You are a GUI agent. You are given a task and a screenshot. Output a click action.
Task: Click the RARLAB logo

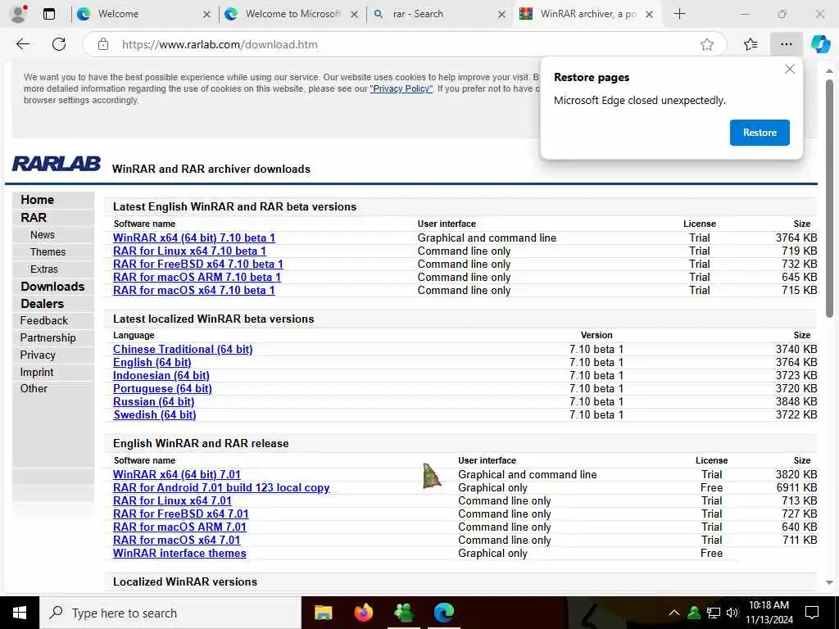57,164
